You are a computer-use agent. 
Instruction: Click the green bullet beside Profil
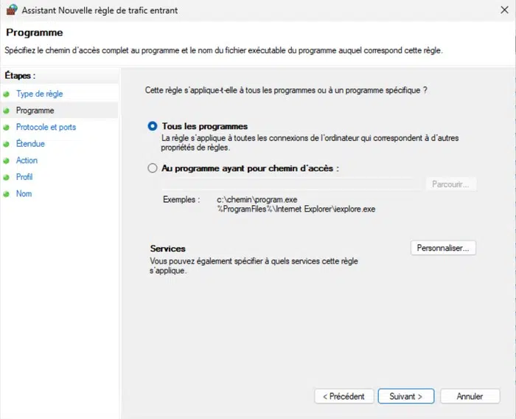tap(7, 177)
